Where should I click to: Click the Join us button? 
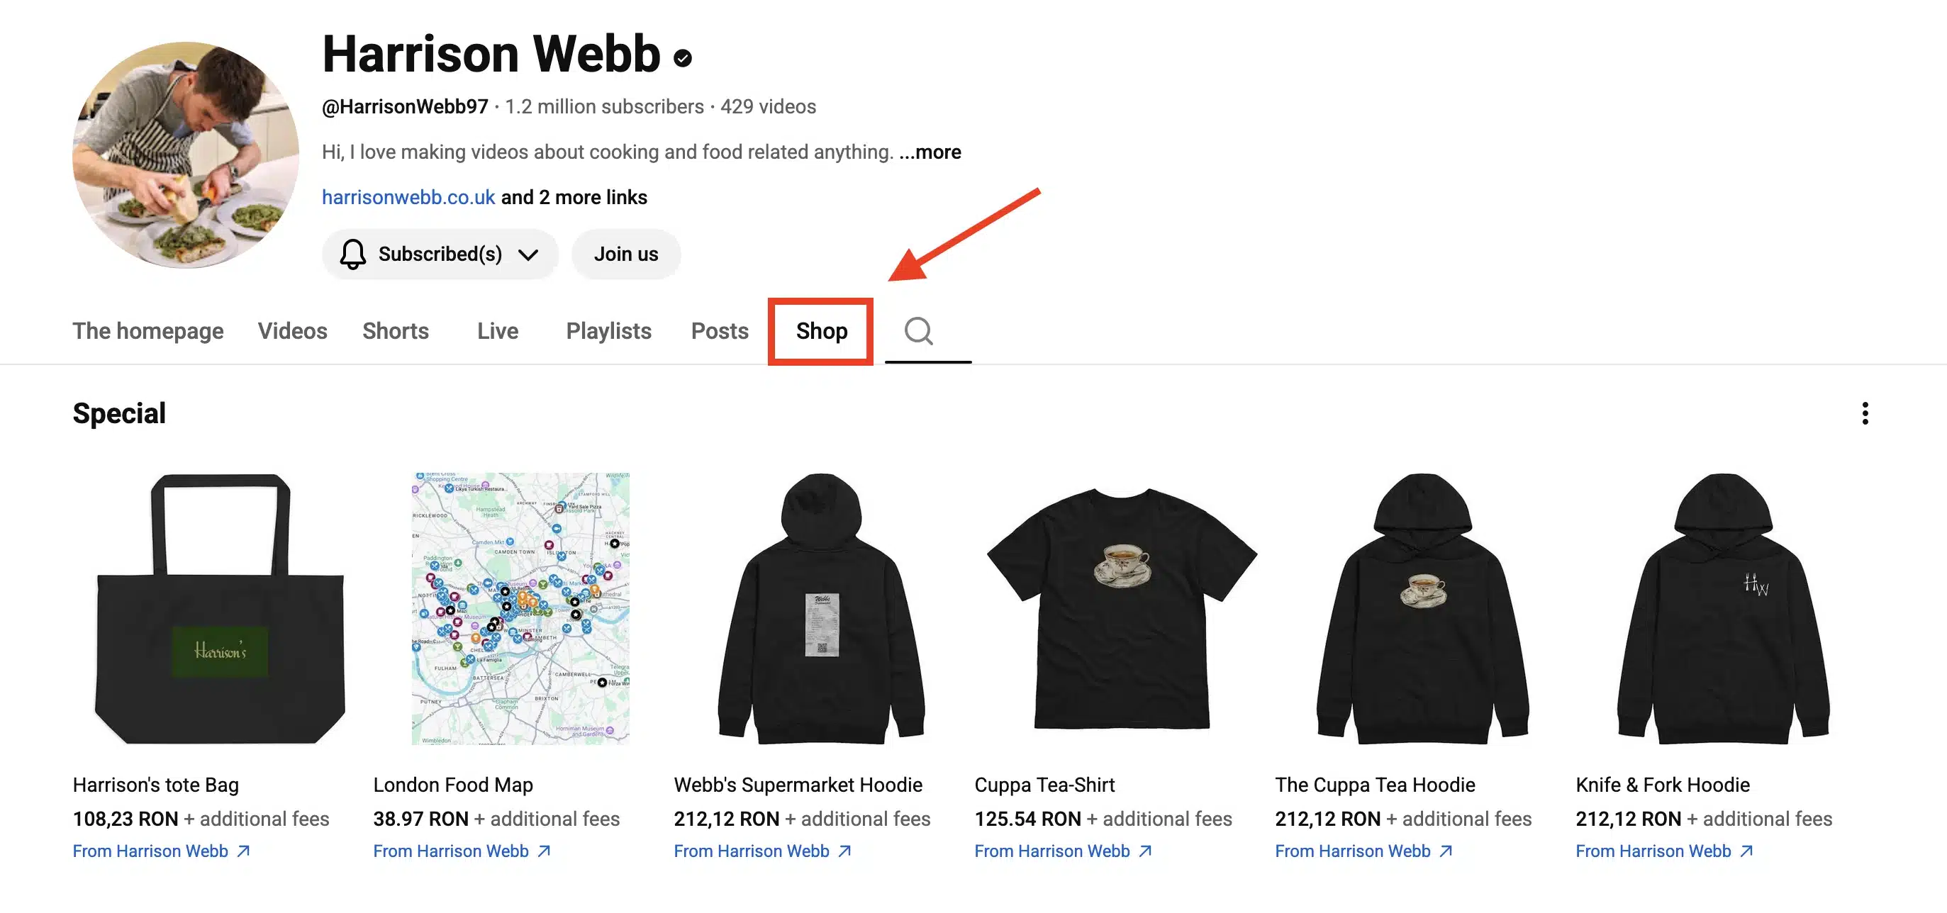coord(626,254)
